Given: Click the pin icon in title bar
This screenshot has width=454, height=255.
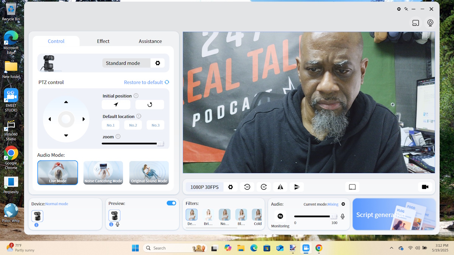Looking at the screenshot, I should coord(406,9).
